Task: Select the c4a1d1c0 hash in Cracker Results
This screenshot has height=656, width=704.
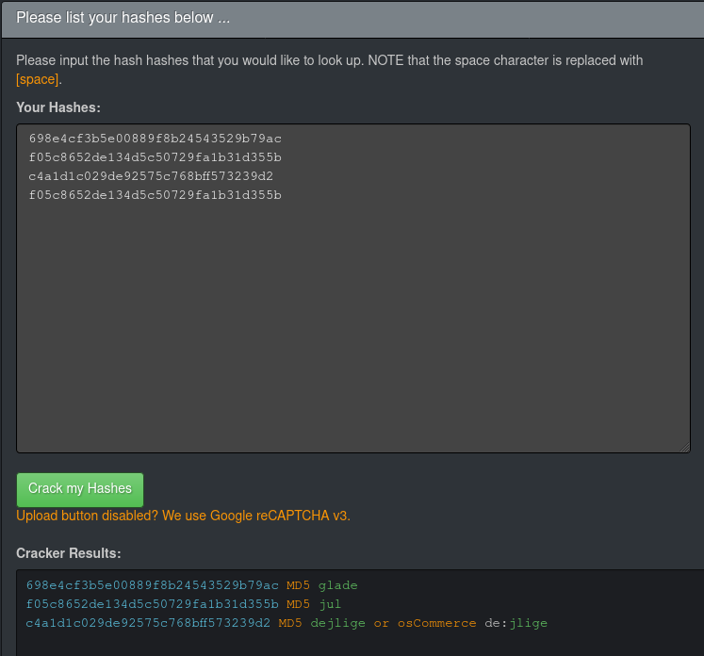Action: pyautogui.click(x=148, y=623)
